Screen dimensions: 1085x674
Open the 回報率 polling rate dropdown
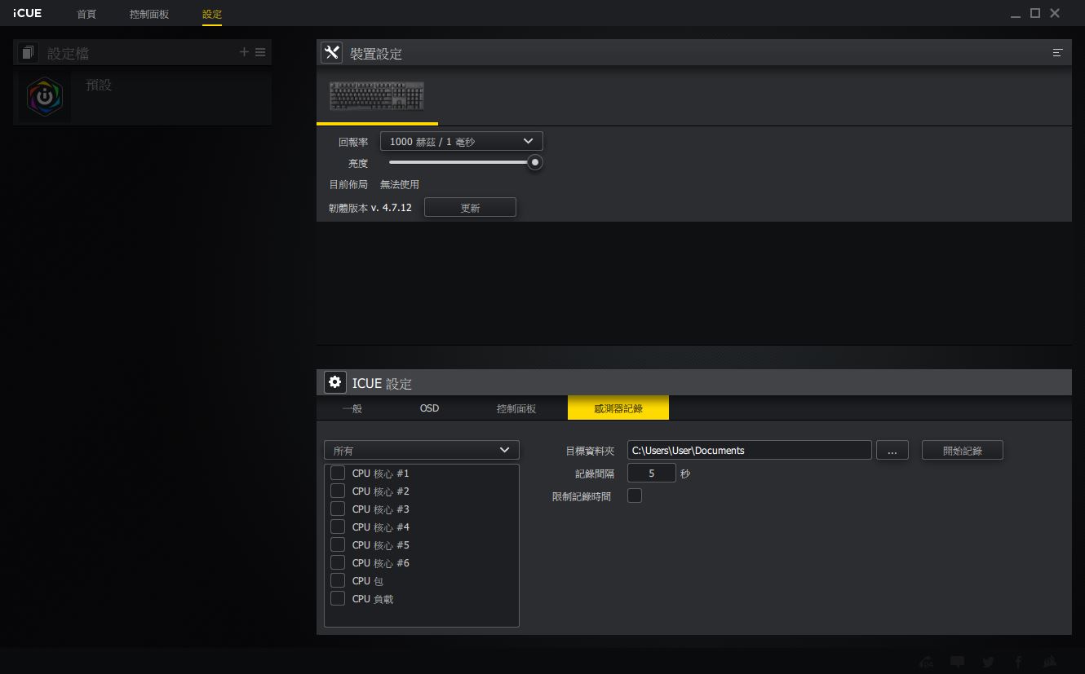(462, 141)
